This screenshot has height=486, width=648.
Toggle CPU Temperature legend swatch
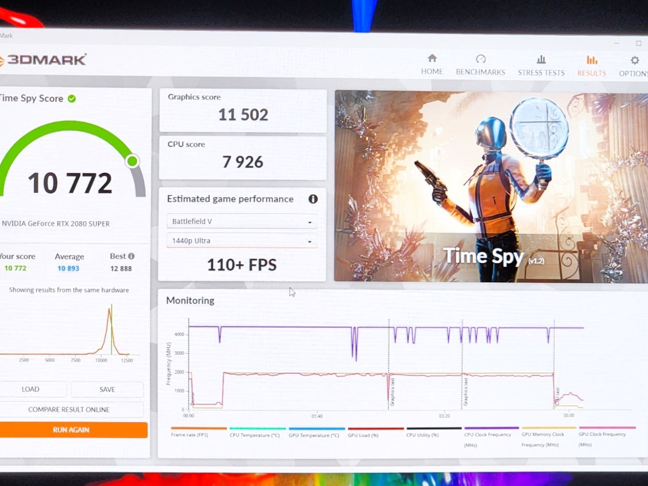258,429
